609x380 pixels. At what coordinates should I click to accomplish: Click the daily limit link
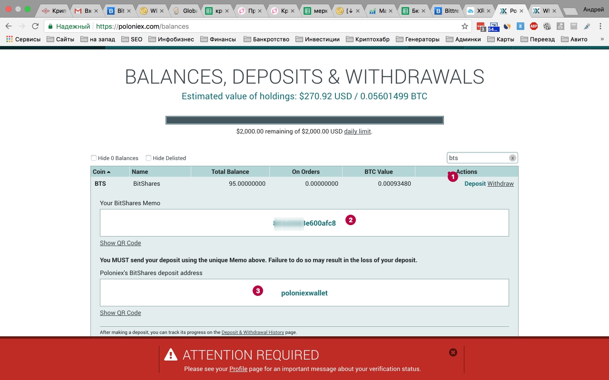click(x=357, y=132)
